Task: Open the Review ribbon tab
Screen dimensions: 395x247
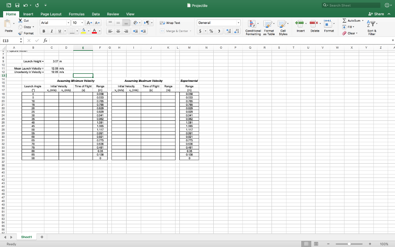Action: pos(112,14)
